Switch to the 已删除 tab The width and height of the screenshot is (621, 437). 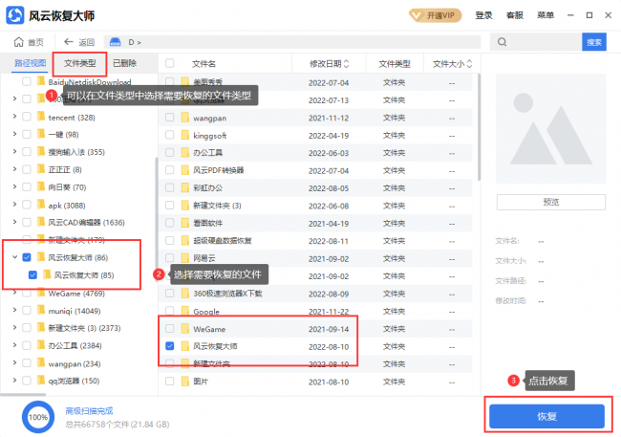125,63
